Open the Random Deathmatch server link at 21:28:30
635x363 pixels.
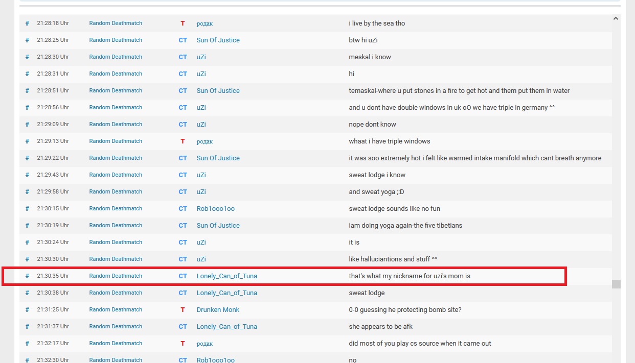116,57
